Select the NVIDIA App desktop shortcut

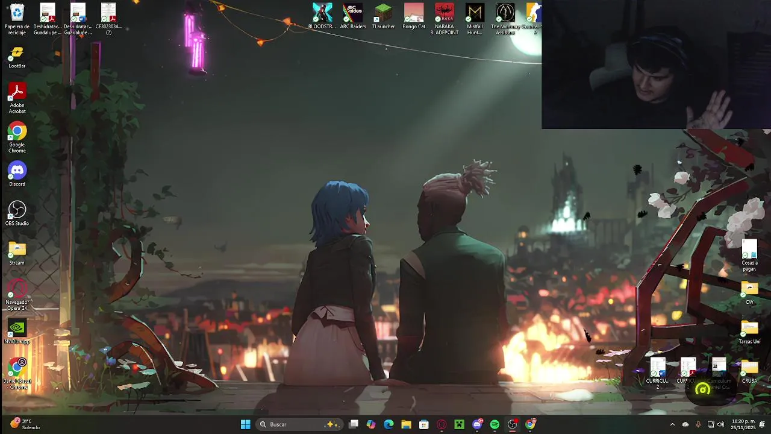coord(17,332)
